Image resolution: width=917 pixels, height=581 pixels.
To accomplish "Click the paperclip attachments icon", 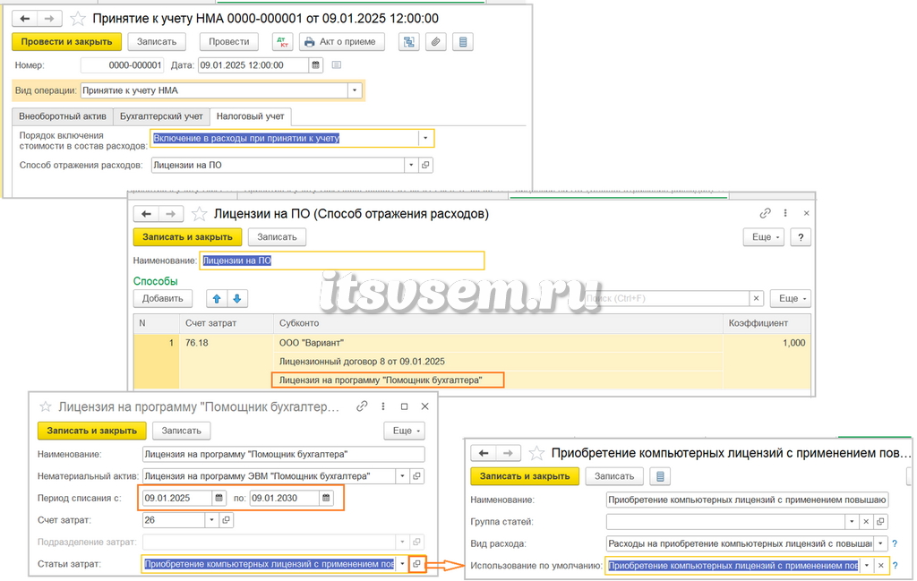I will [x=436, y=42].
